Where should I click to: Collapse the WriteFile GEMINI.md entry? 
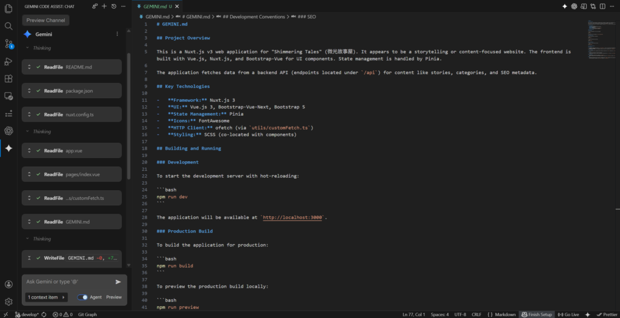27,258
